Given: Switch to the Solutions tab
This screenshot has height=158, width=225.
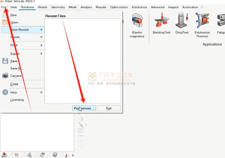Looking at the screenshot, I should coord(27,7).
